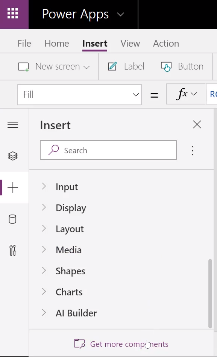217x357 pixels.
Task: Open the File menu
Action: click(x=24, y=43)
